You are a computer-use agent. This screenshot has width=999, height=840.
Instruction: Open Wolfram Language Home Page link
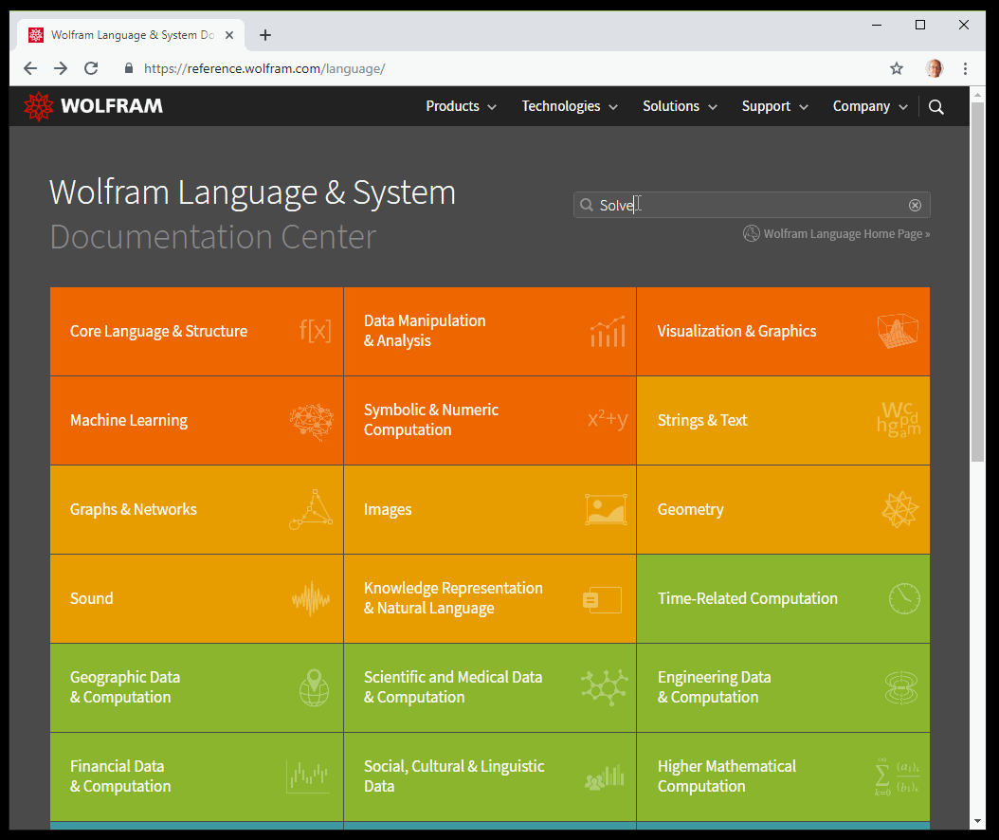(837, 234)
